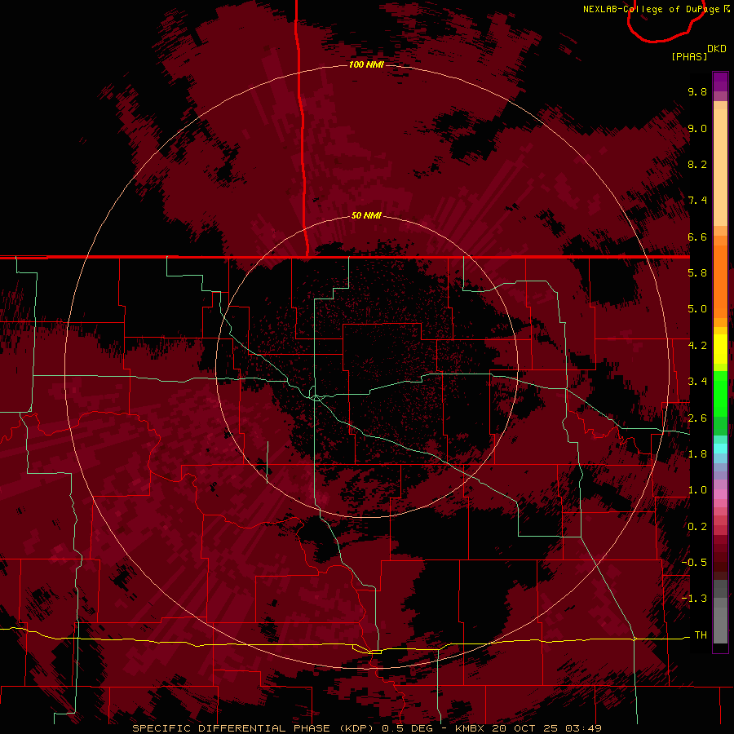
Task: Click the DKD label above color scale
Action: 717,49
